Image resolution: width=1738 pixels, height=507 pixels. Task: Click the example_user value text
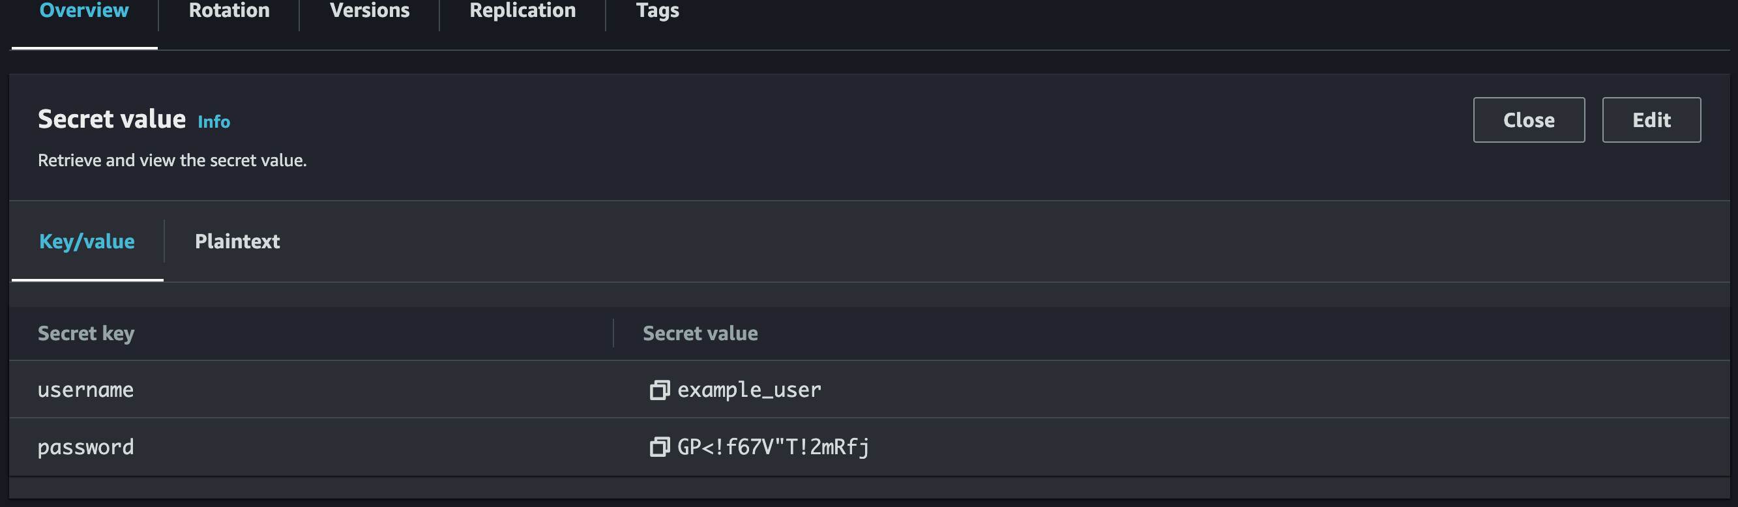749,389
